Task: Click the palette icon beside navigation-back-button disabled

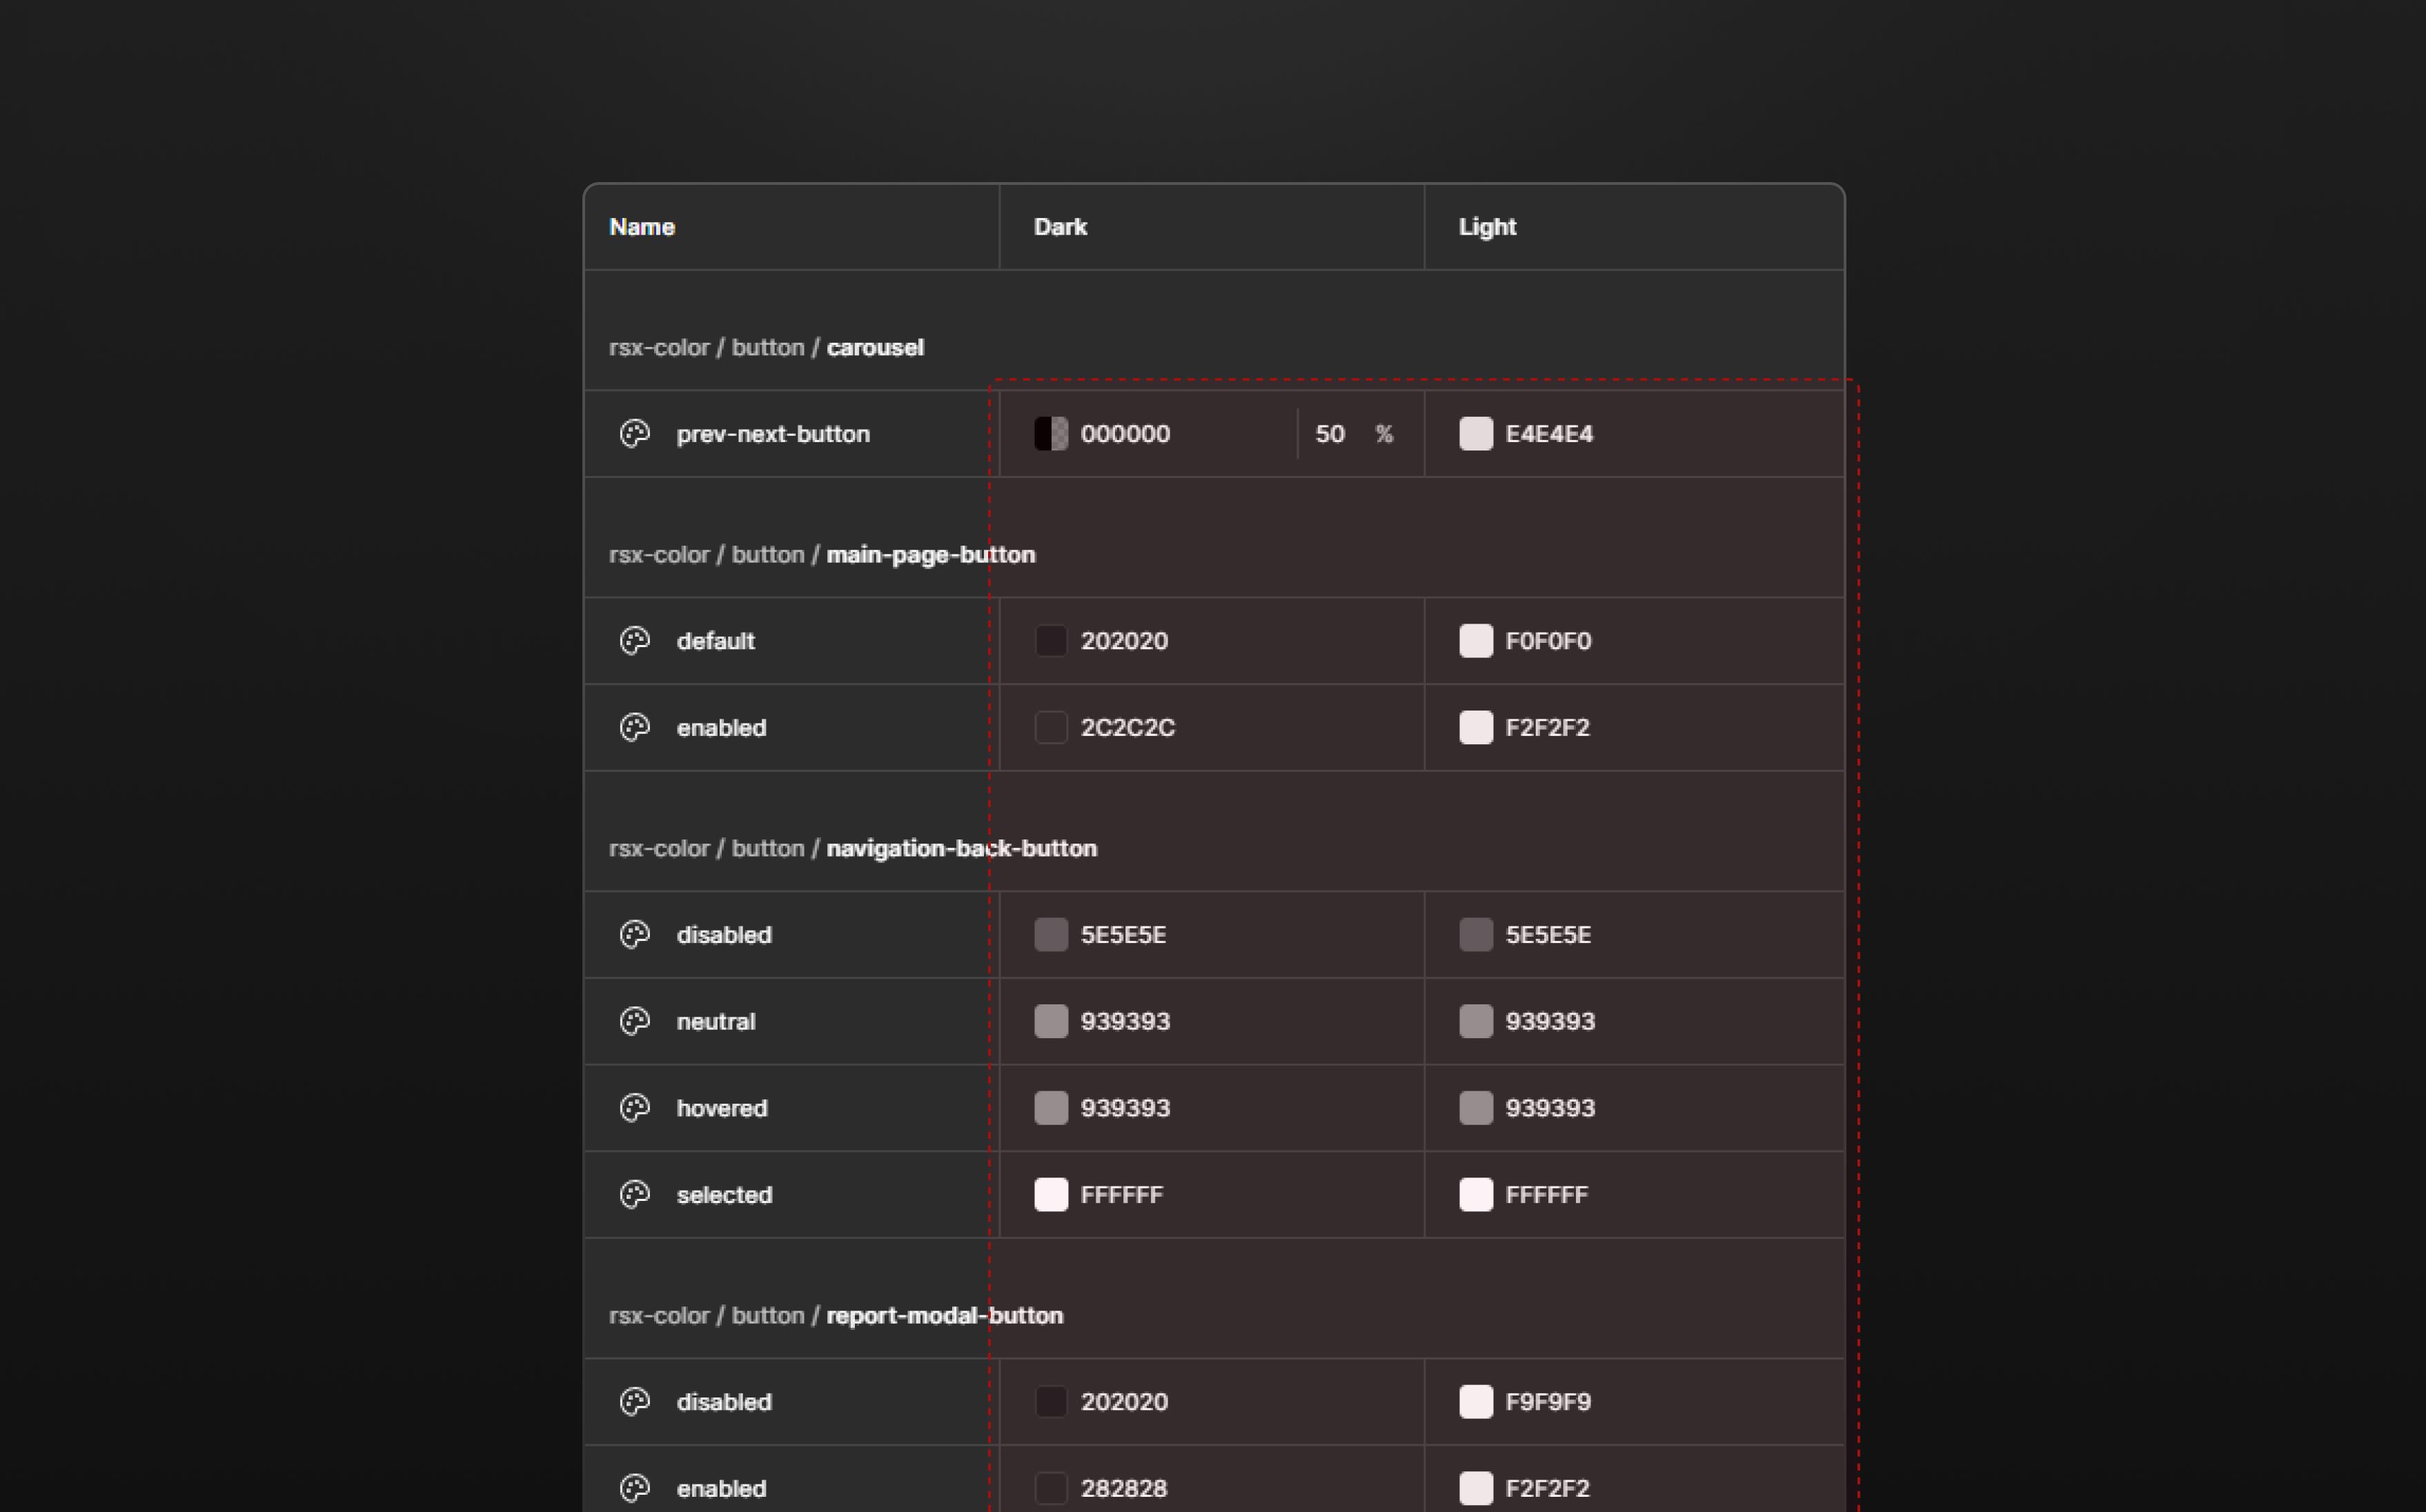Action: click(x=635, y=935)
